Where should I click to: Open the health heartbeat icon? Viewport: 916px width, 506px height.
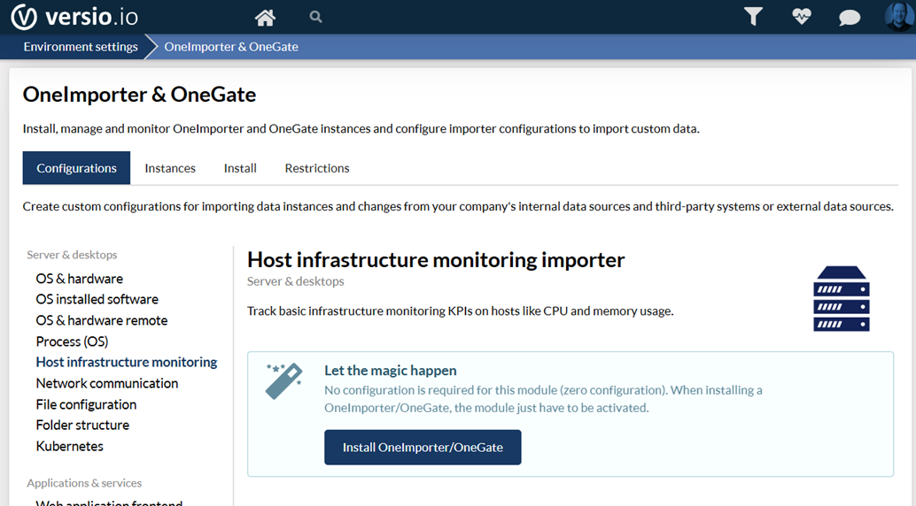tap(802, 16)
